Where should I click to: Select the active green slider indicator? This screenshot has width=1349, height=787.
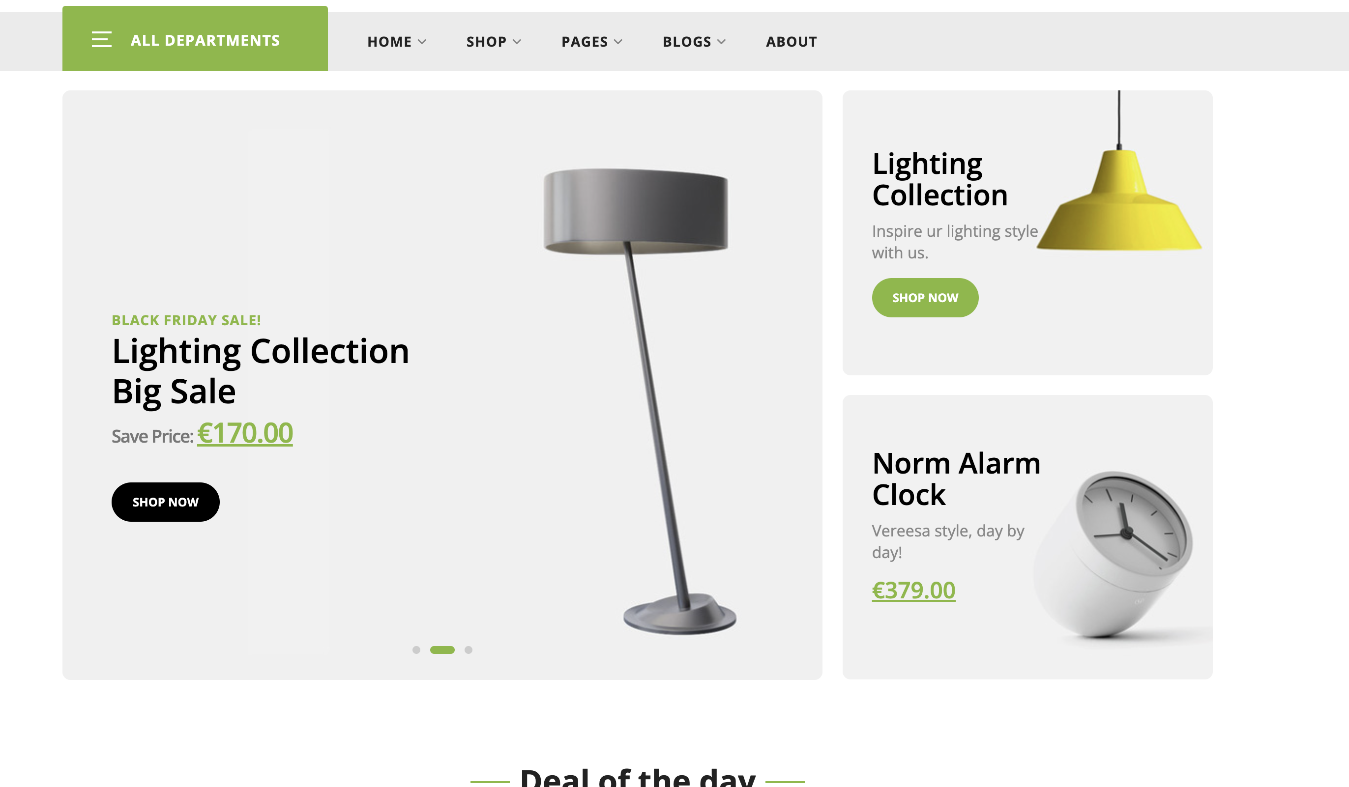[442, 649]
